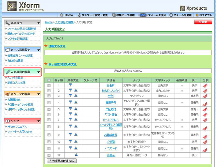Click the 入力項目の編集 sidebar panel header
This screenshot has height=167, width=216.
[x=23, y=72]
